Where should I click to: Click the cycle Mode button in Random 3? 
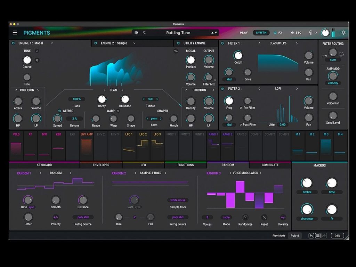click(x=226, y=217)
